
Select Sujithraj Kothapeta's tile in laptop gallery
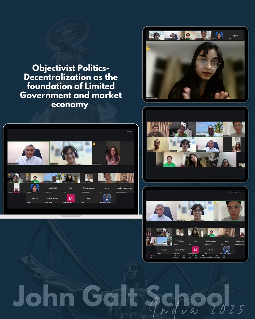coord(53,178)
